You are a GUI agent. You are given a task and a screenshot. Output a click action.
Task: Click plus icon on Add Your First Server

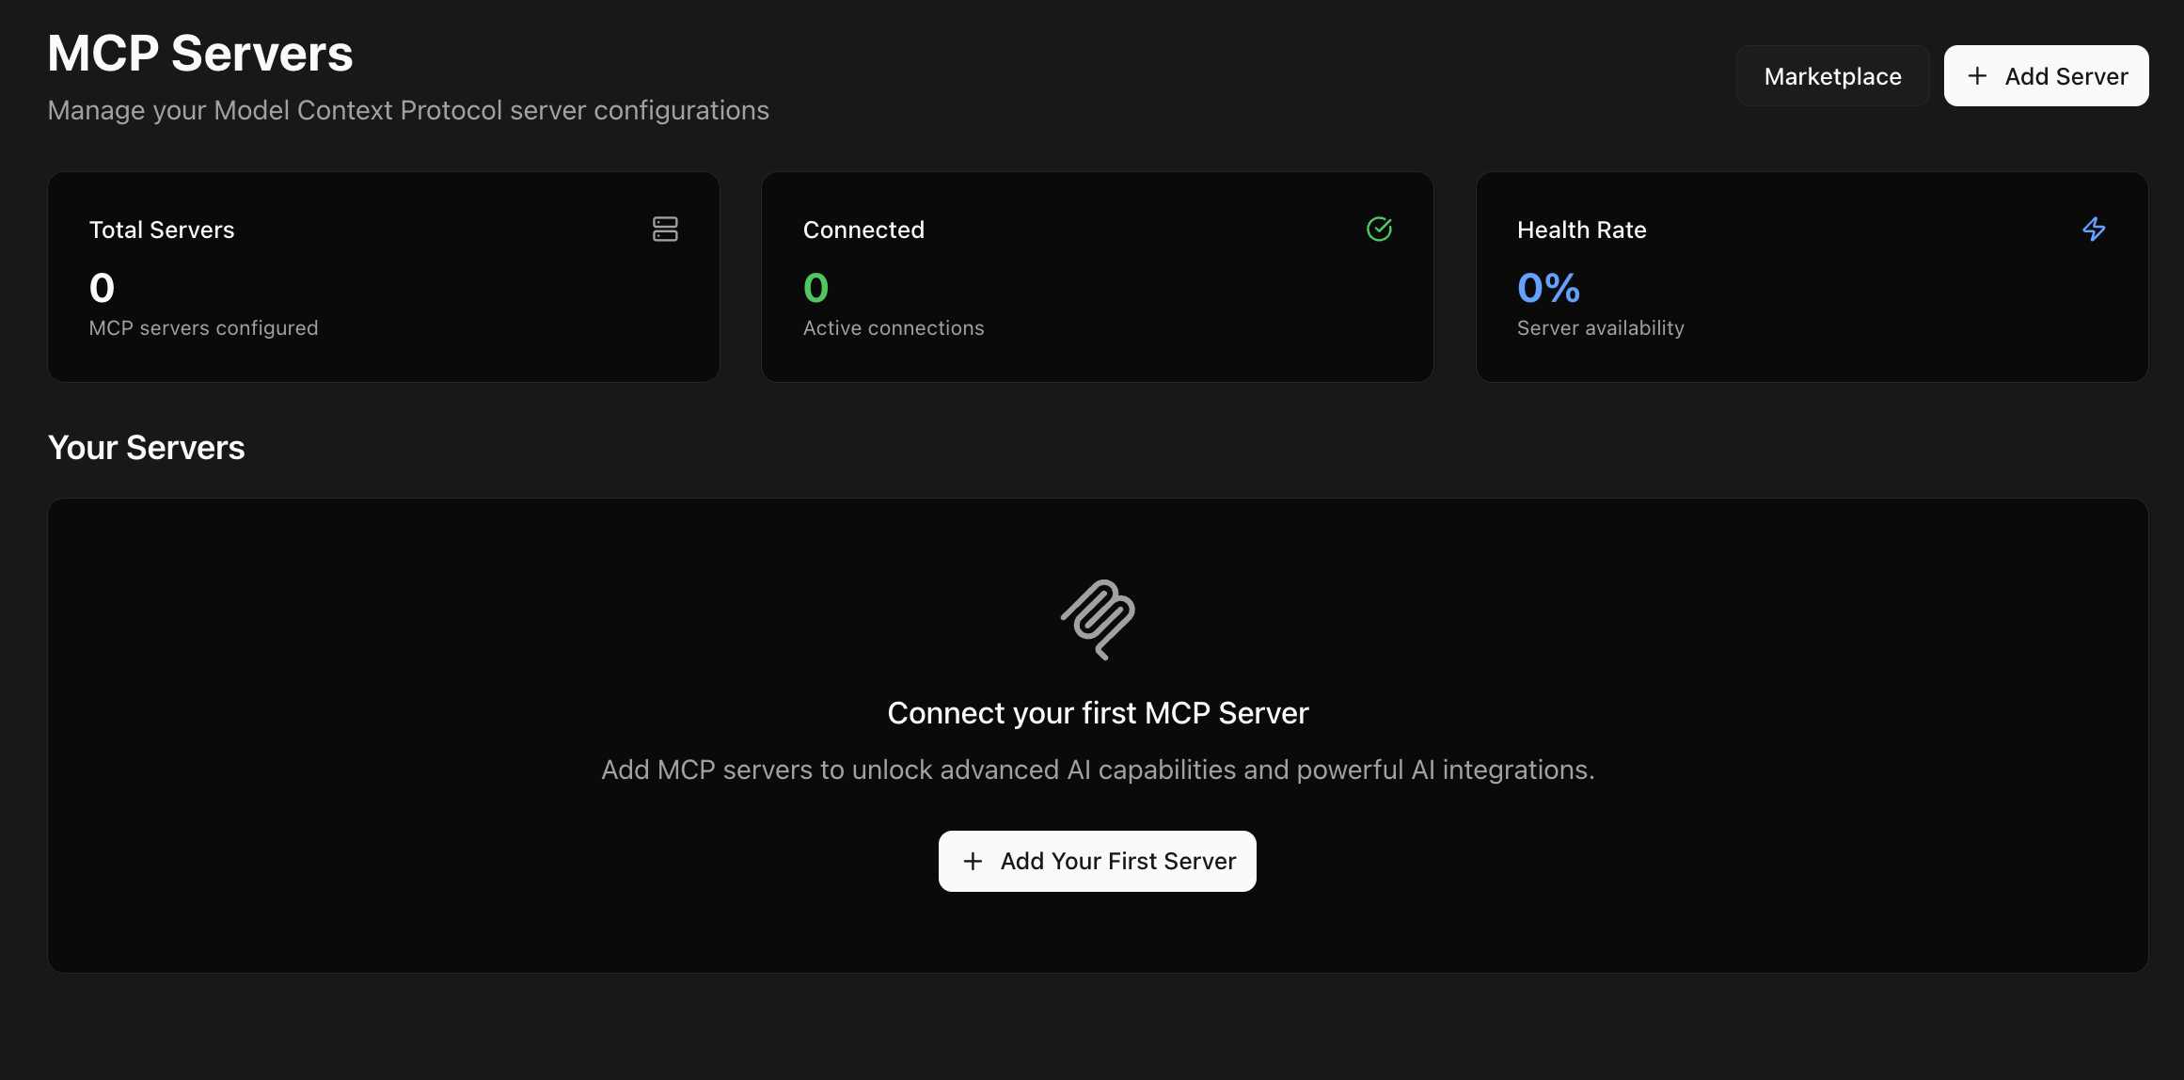(973, 861)
